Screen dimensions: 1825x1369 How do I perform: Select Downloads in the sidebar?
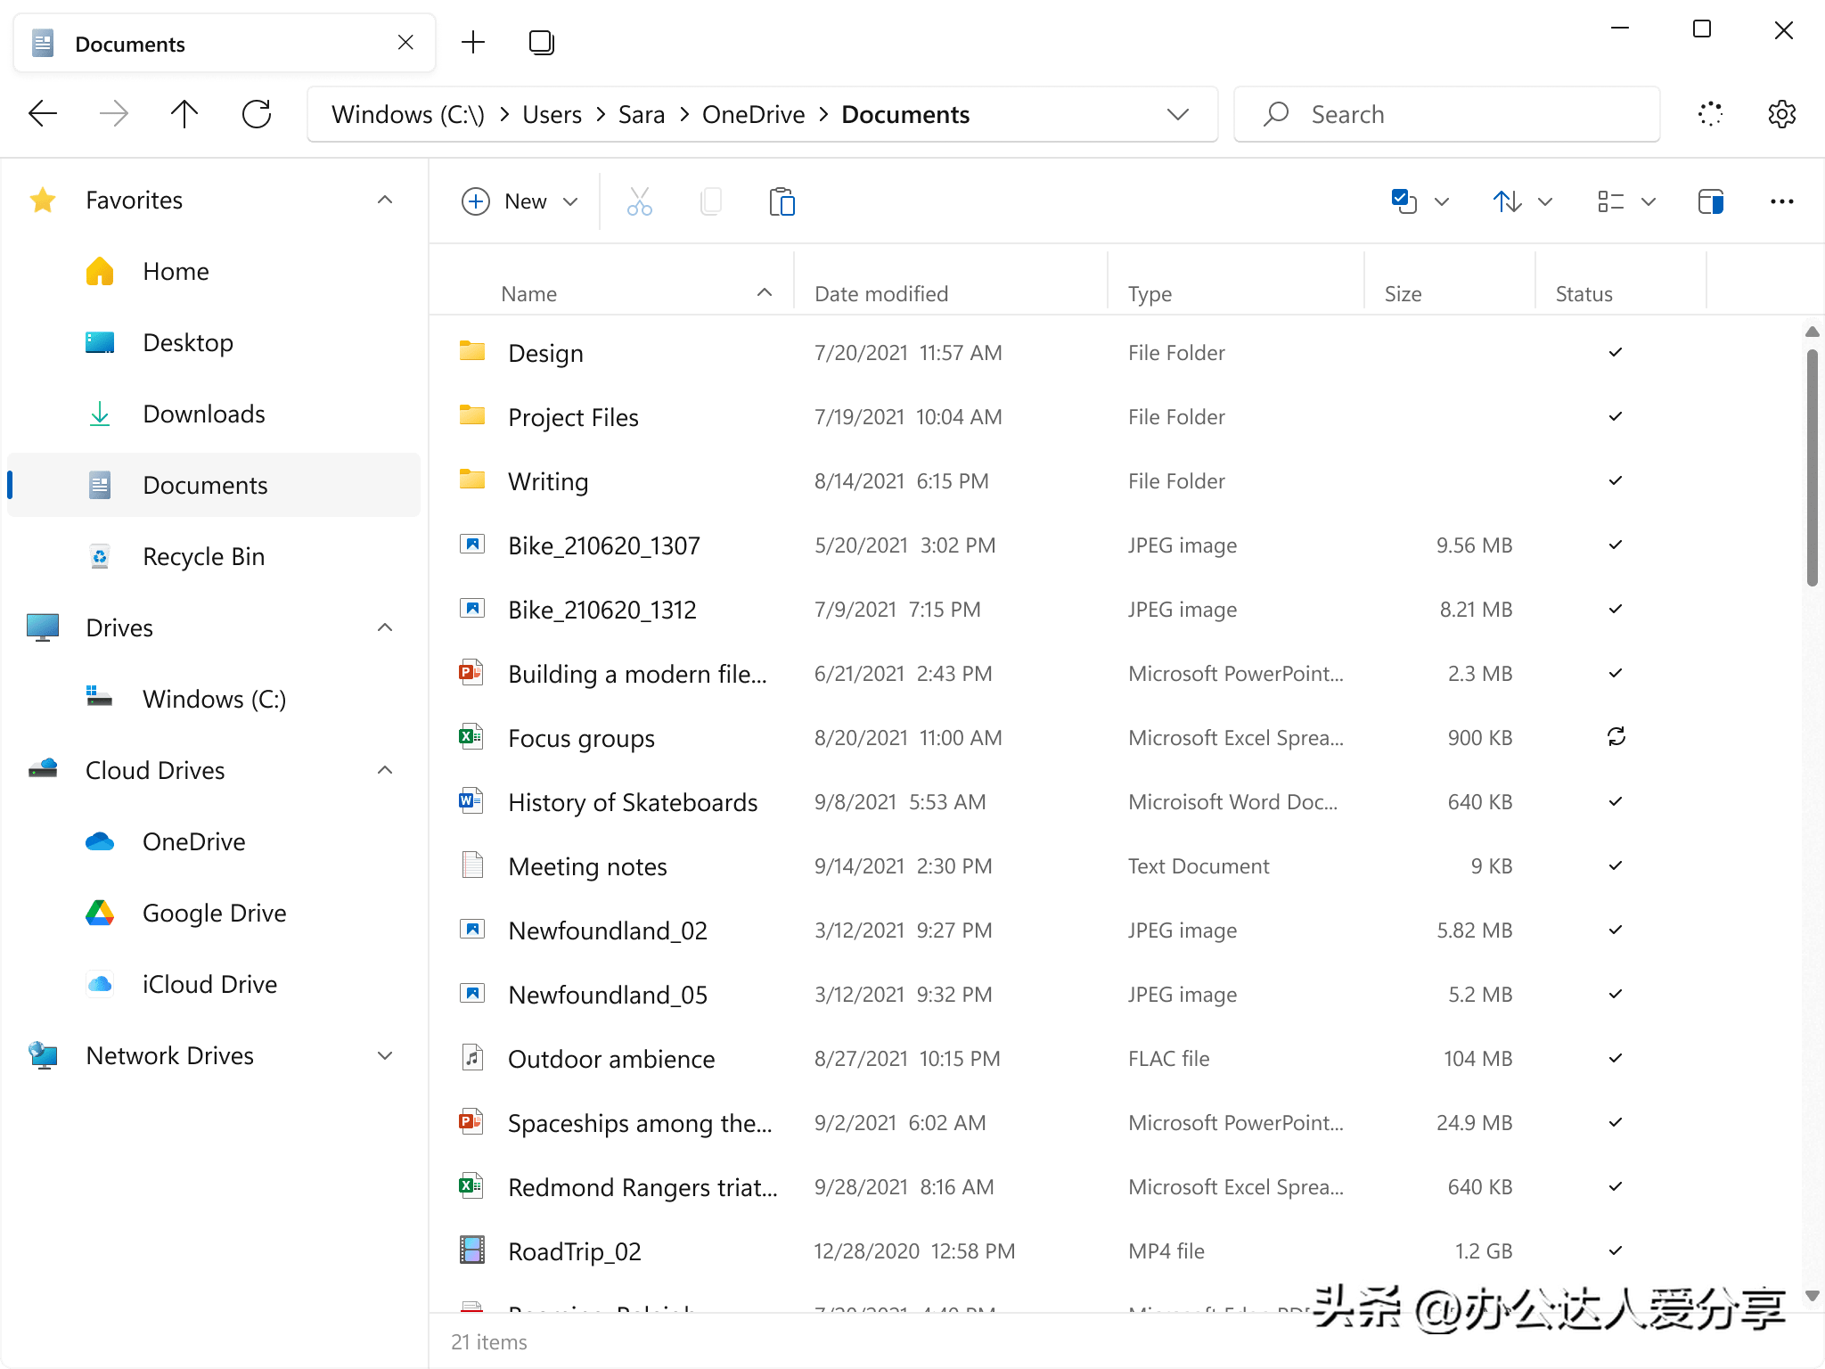point(203,414)
